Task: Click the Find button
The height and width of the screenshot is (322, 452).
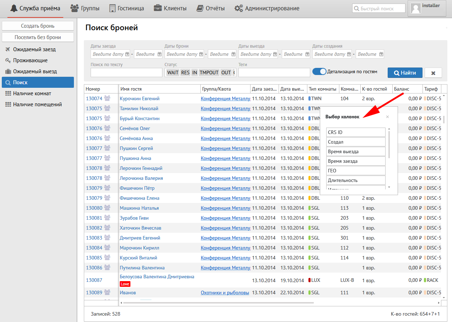Action: pyautogui.click(x=405, y=73)
